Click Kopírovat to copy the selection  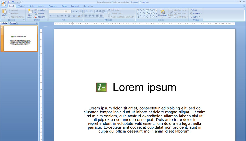pyautogui.click(x=14, y=13)
